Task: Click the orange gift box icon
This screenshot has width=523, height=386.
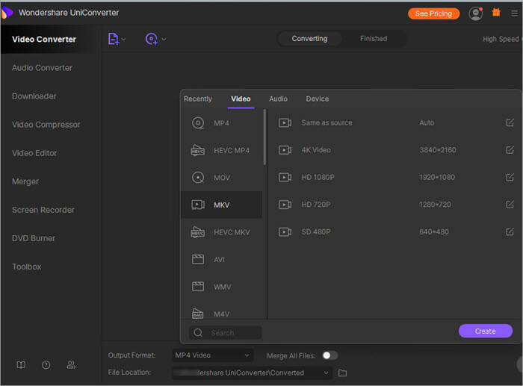Action: click(x=496, y=13)
